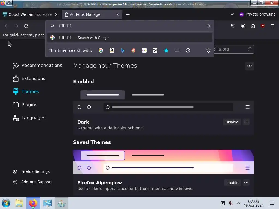The image size is (279, 209).
Task: Search with Google one-off icon
Action: pyautogui.click(x=101, y=50)
